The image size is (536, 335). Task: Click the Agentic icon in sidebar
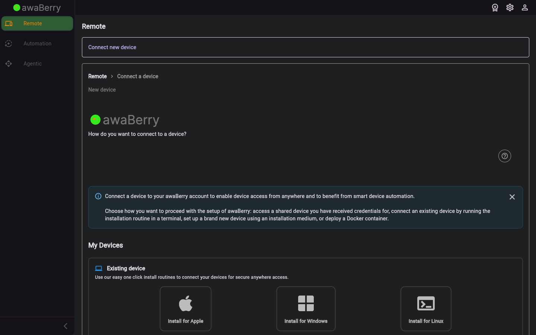pyautogui.click(x=9, y=64)
